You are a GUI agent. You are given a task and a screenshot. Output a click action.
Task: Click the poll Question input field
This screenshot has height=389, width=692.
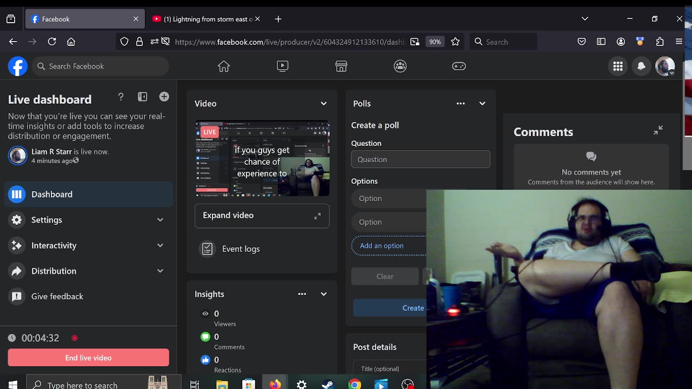click(x=421, y=159)
